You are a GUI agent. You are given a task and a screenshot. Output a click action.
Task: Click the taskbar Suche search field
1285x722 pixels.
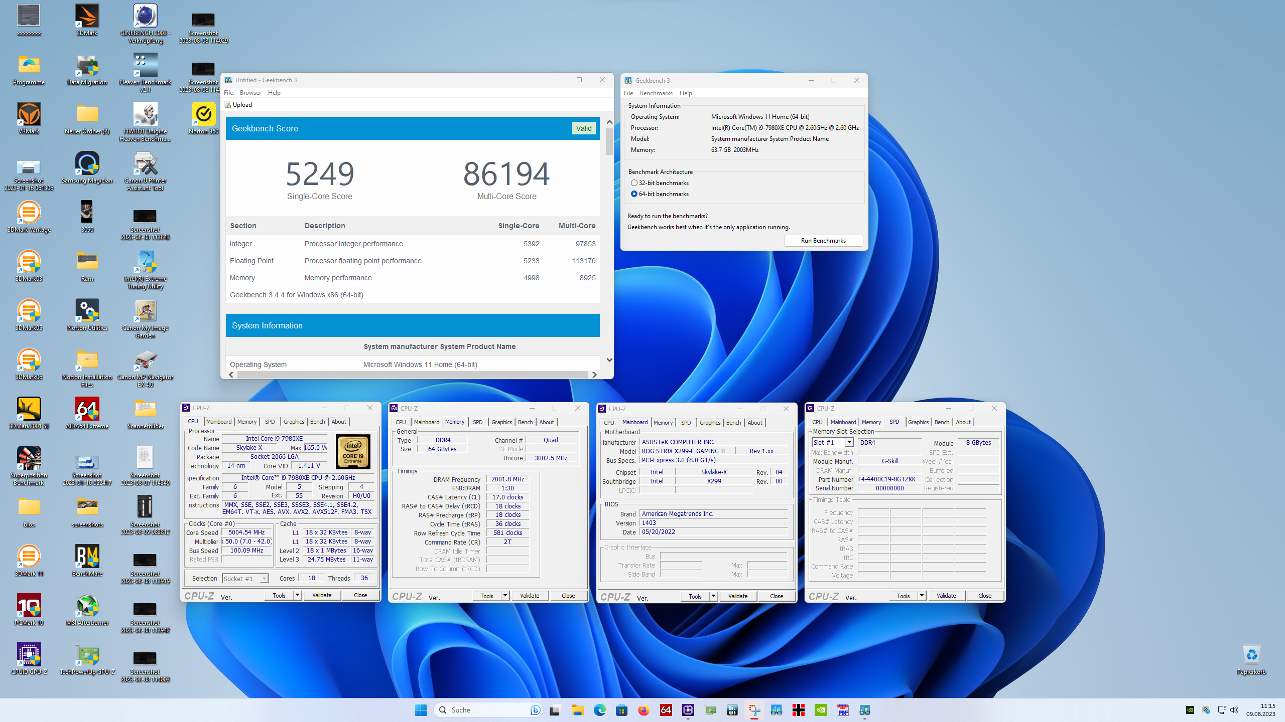[x=488, y=710]
